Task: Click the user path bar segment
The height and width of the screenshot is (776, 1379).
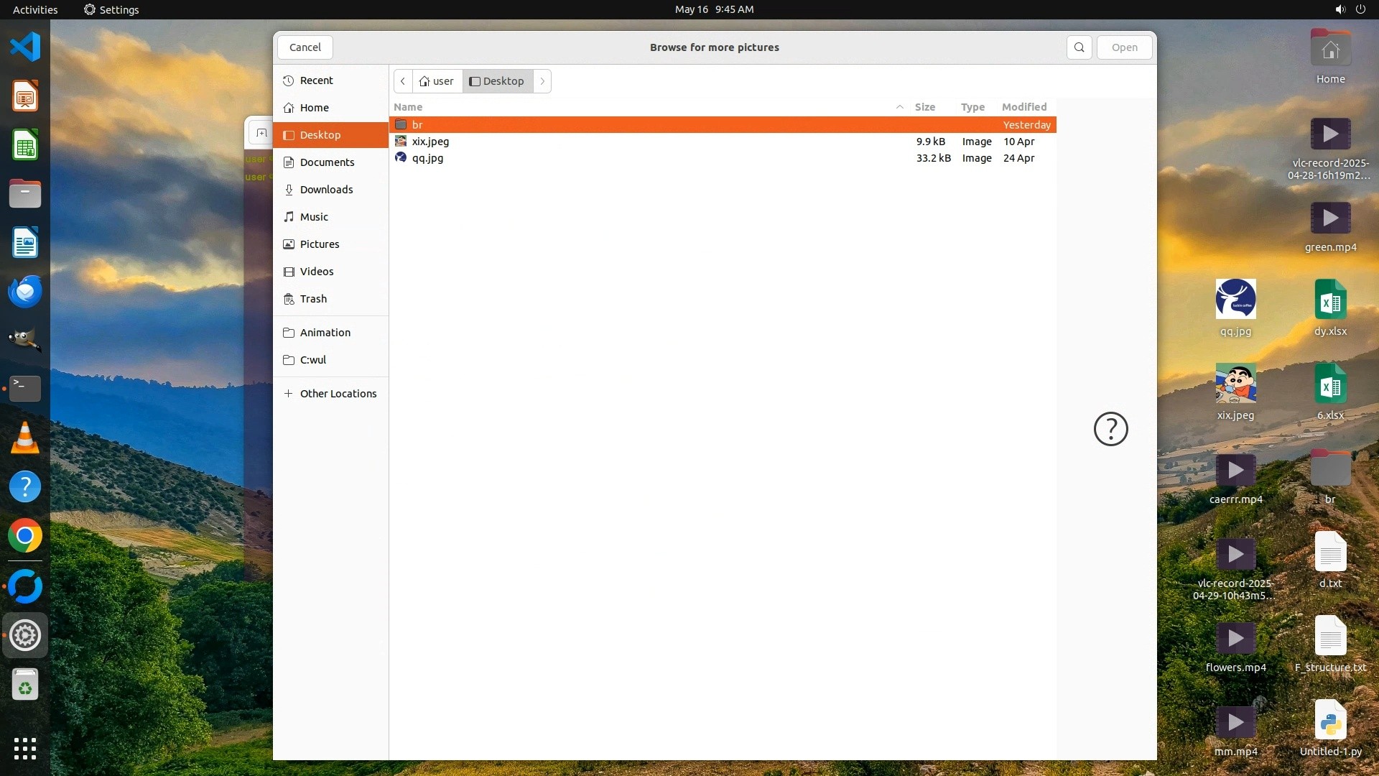Action: (437, 81)
